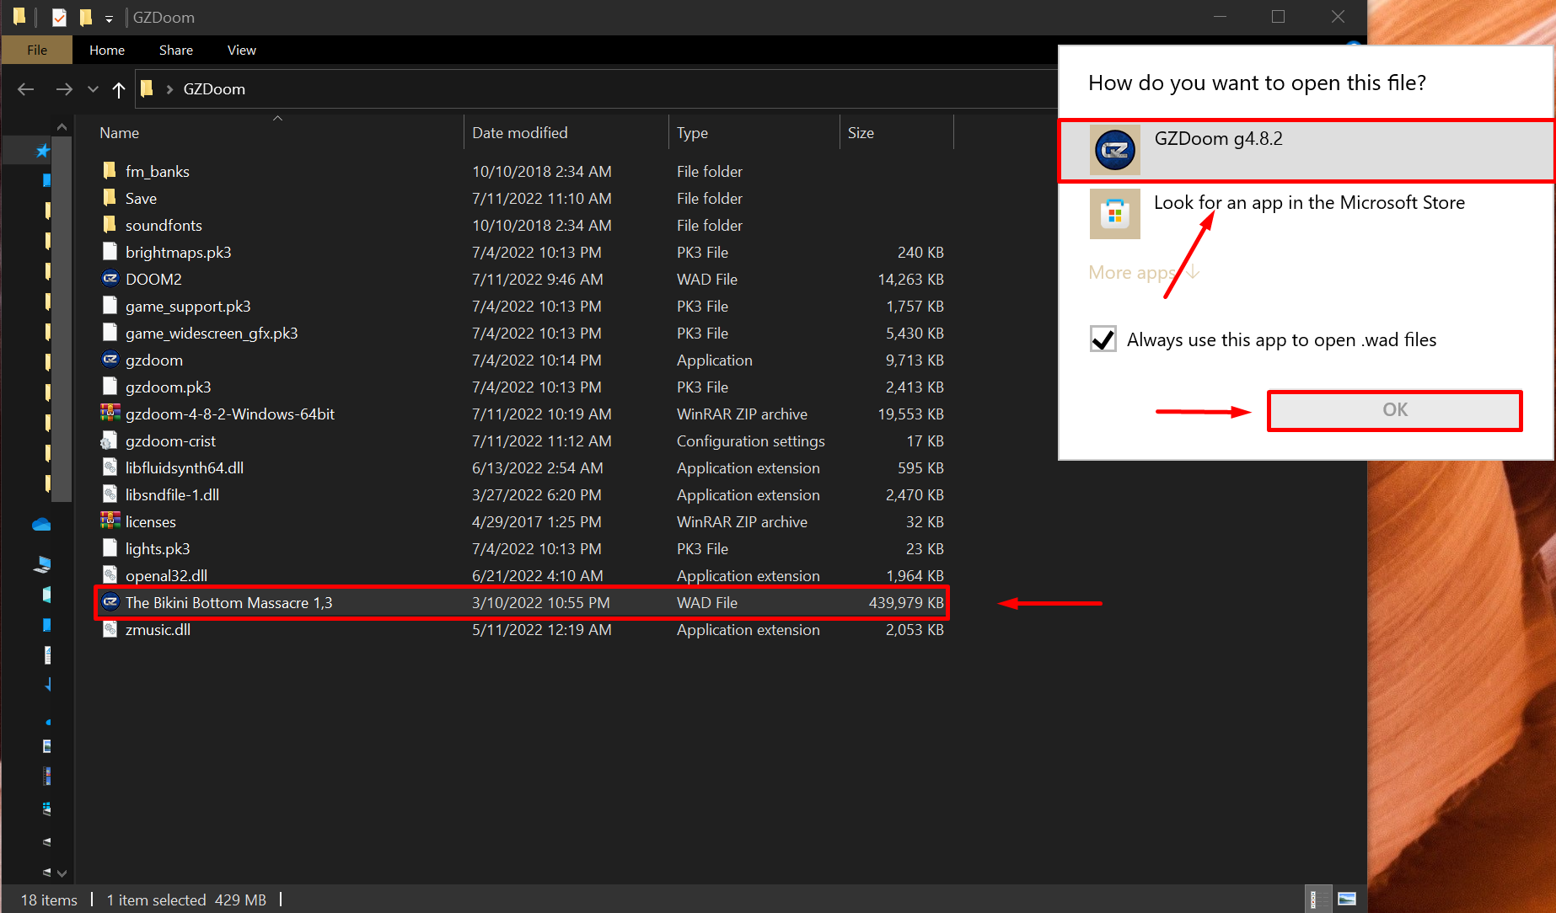The height and width of the screenshot is (913, 1556).
Task: Click the folder icon in GZDoom title bar
Action: (19, 17)
